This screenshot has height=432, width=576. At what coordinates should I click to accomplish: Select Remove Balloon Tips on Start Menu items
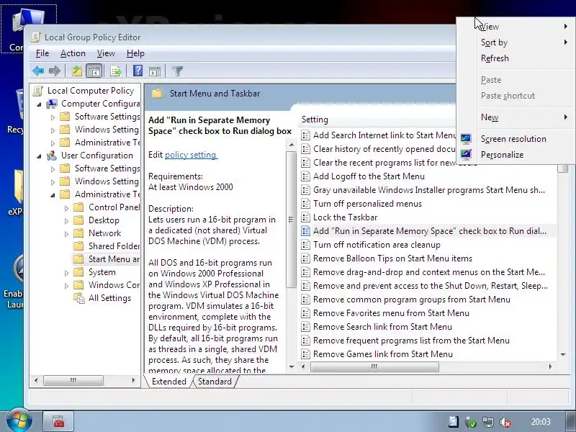(x=392, y=258)
